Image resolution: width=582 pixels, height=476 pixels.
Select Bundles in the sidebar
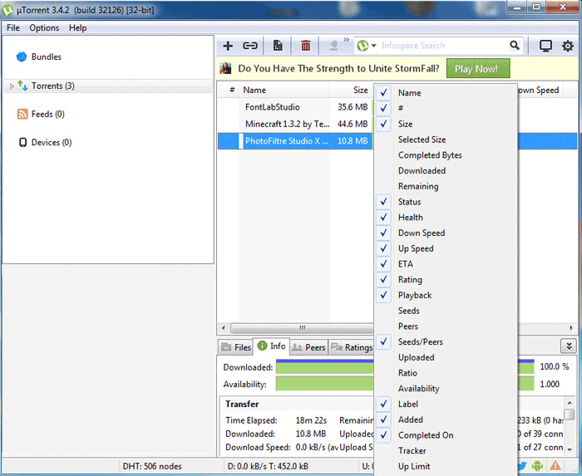pyautogui.click(x=46, y=56)
